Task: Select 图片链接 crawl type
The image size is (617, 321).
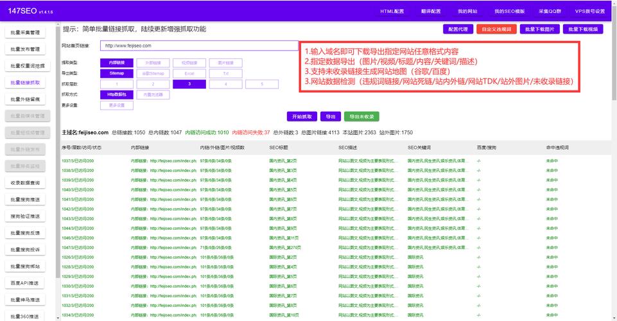Action: [225, 63]
